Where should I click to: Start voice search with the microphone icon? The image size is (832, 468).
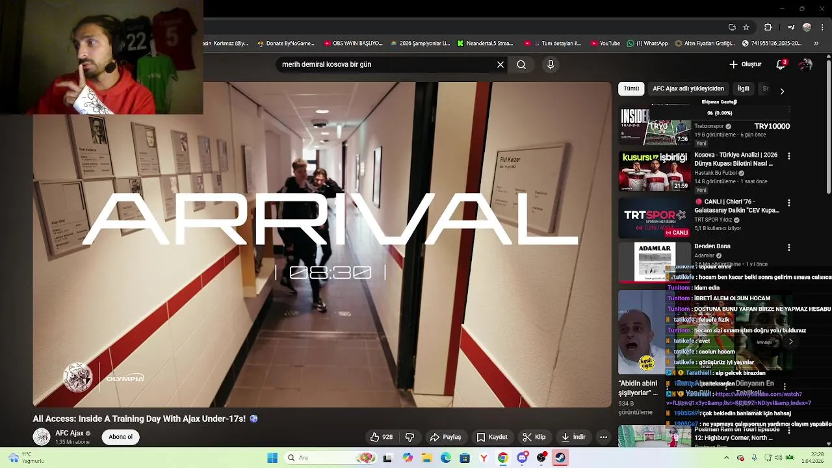(551, 64)
